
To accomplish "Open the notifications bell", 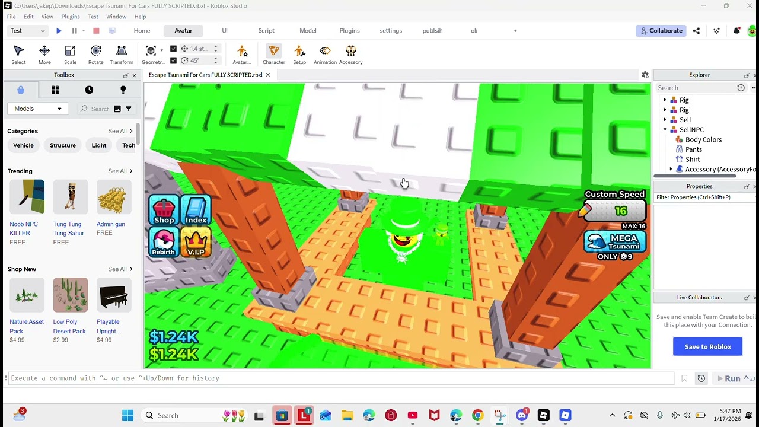I will tap(736, 31).
